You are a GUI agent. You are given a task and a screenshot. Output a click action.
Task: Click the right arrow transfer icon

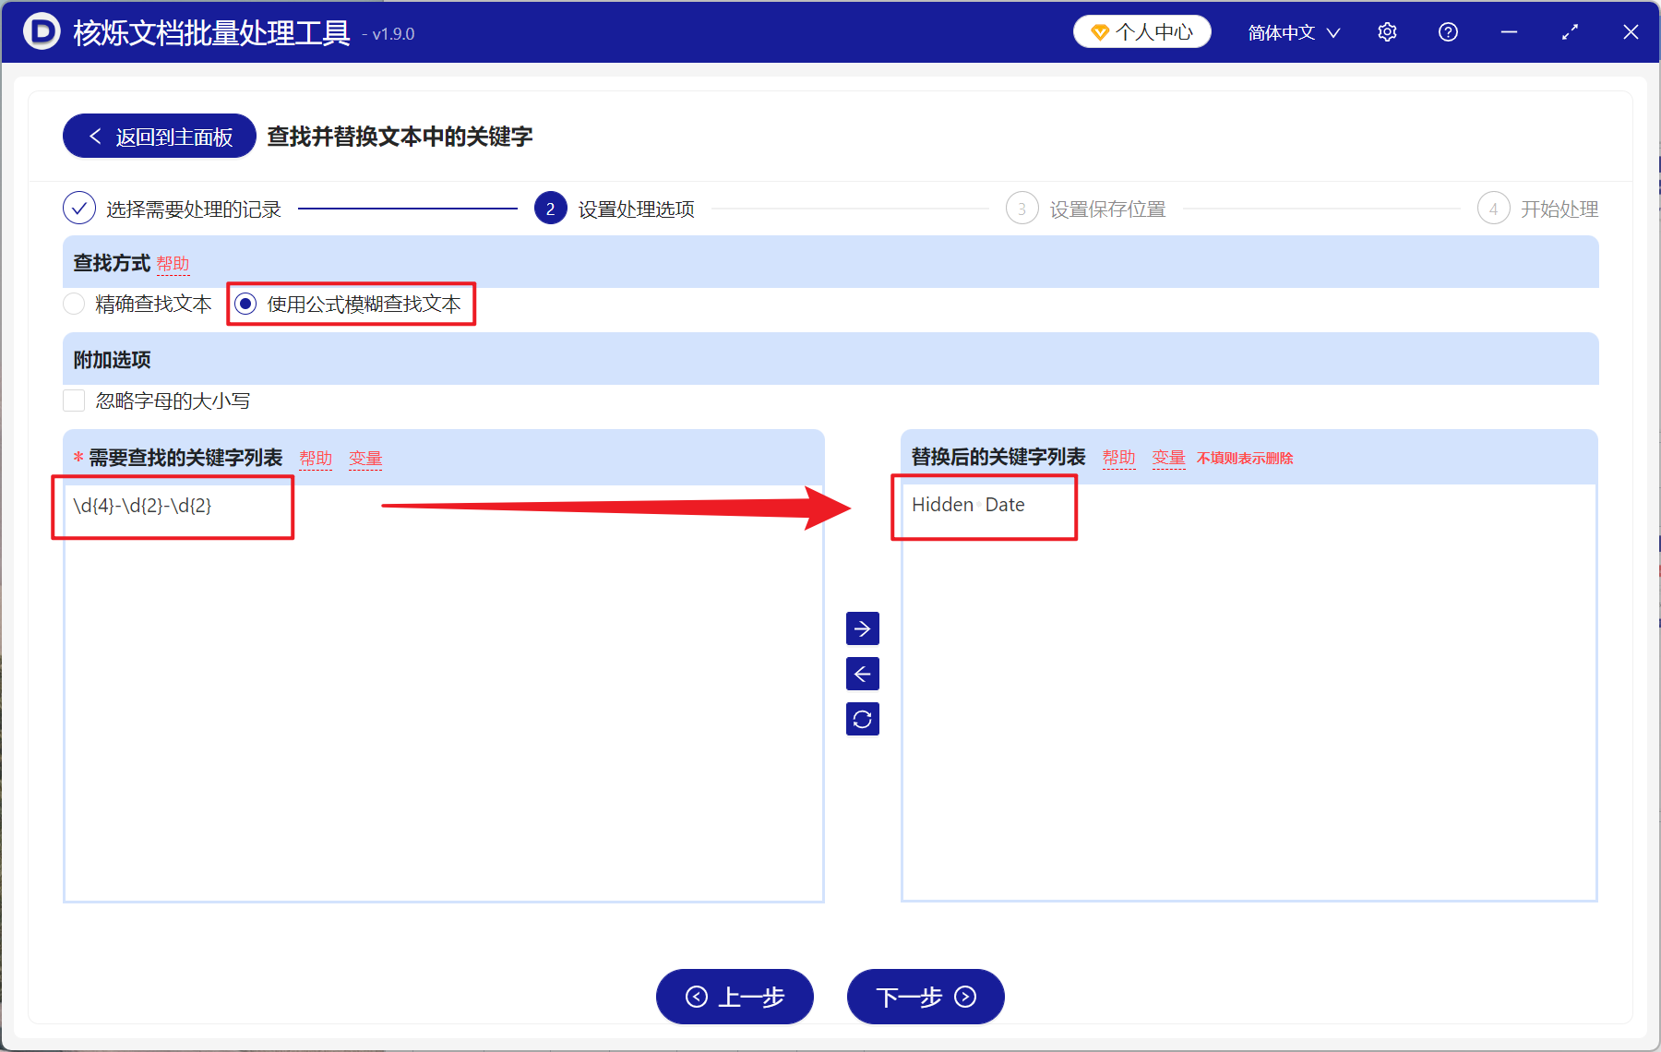pyautogui.click(x=862, y=628)
